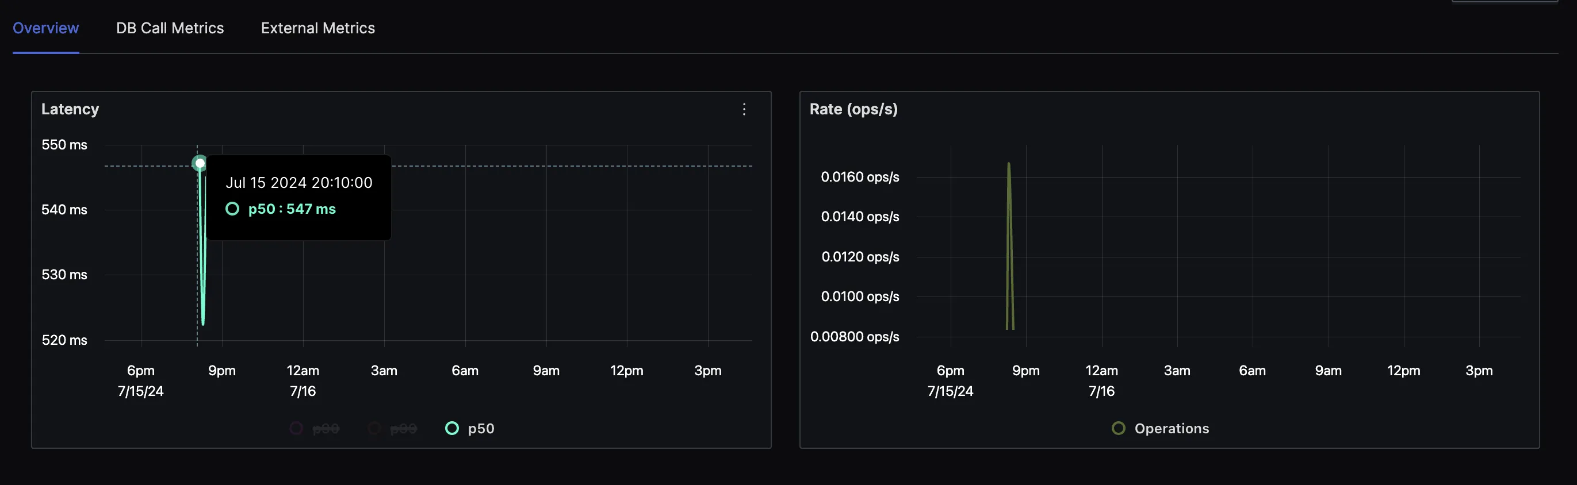Toggle the Operations series in Rate legend
Screen dimensions: 1577x485
(x=1161, y=429)
